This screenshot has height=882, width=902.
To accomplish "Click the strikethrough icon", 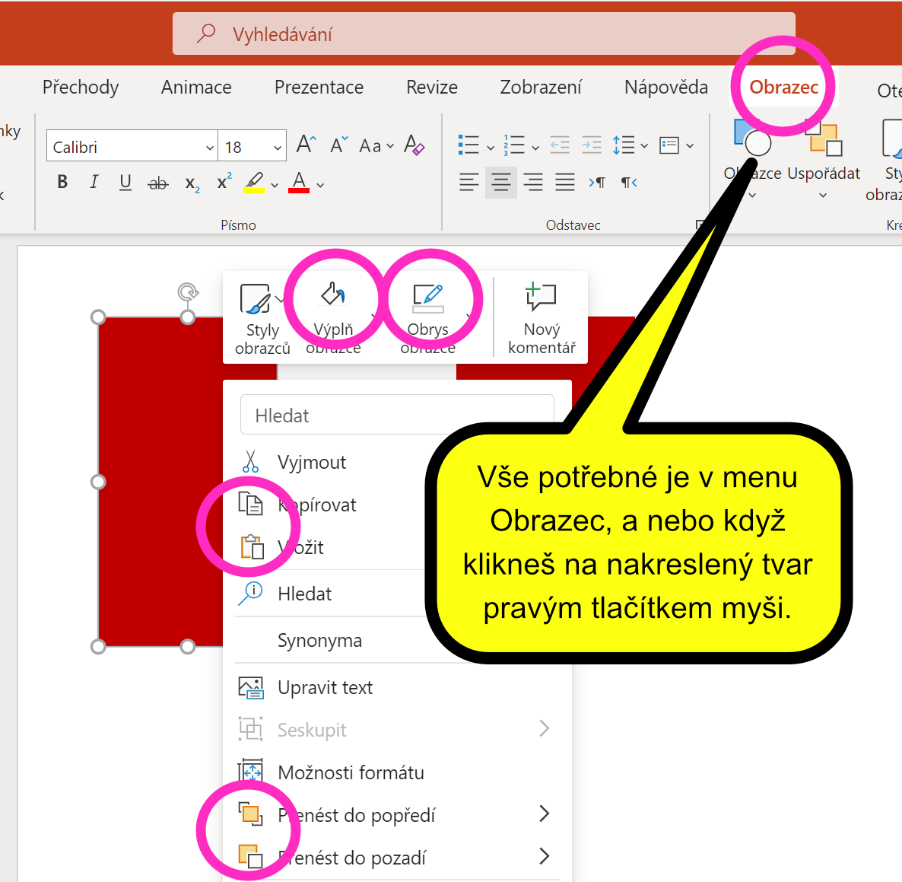I will [158, 183].
